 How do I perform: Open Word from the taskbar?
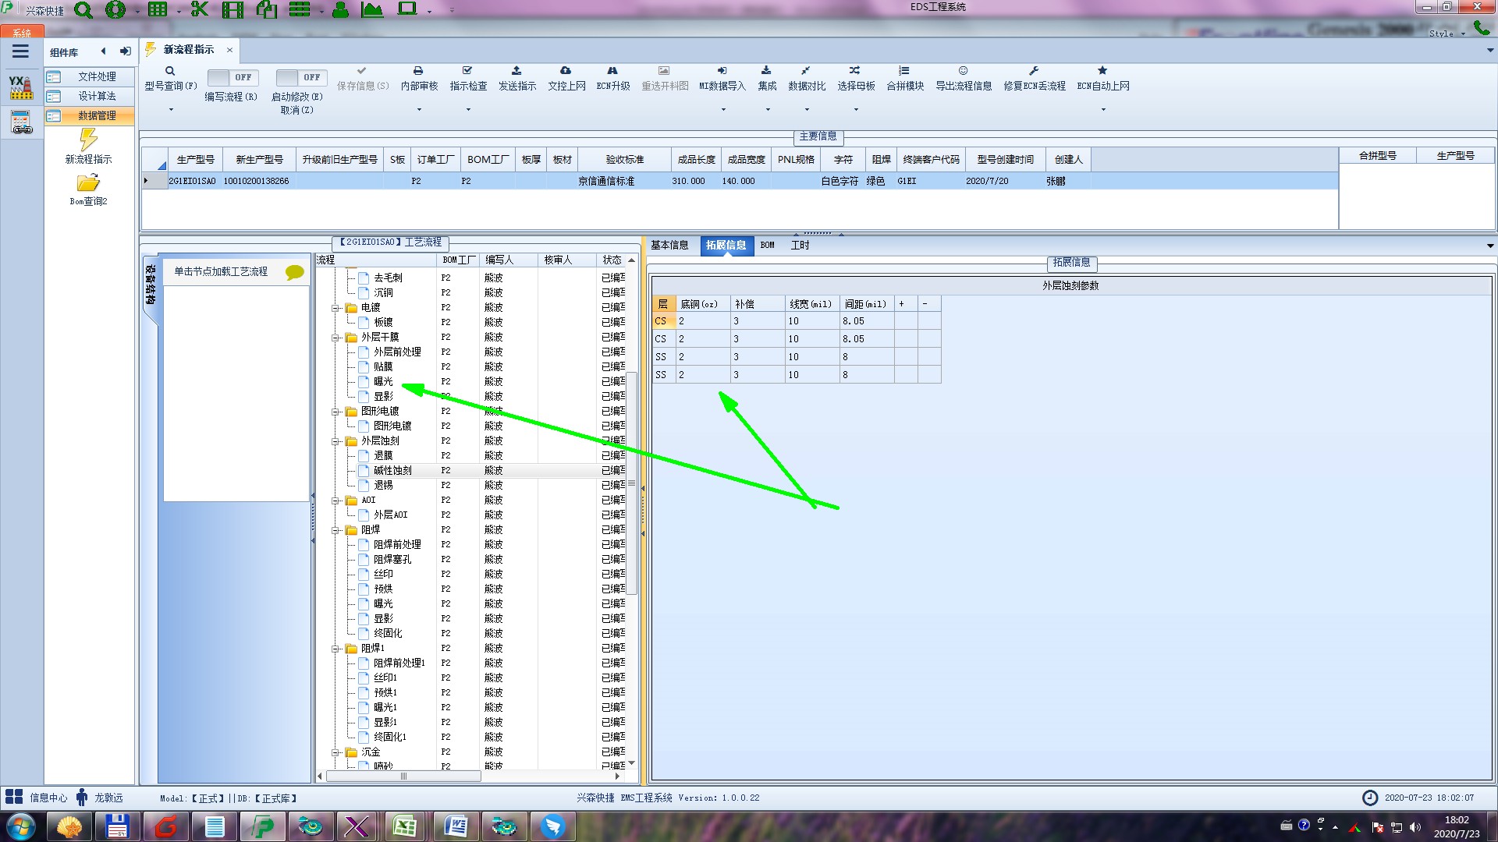coord(456,826)
